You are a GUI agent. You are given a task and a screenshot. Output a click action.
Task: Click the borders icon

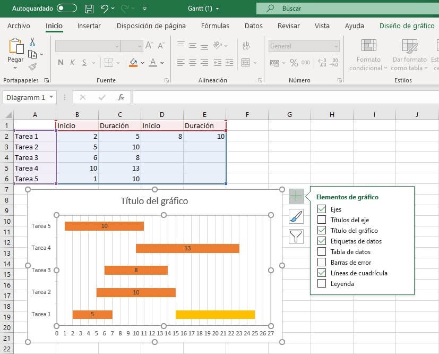click(108, 63)
